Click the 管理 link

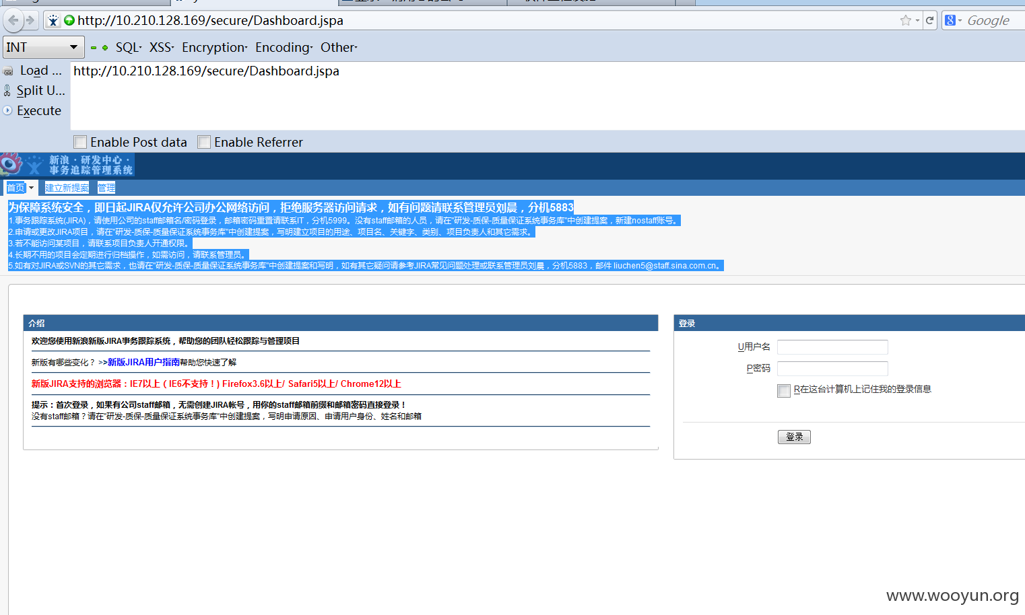click(106, 188)
